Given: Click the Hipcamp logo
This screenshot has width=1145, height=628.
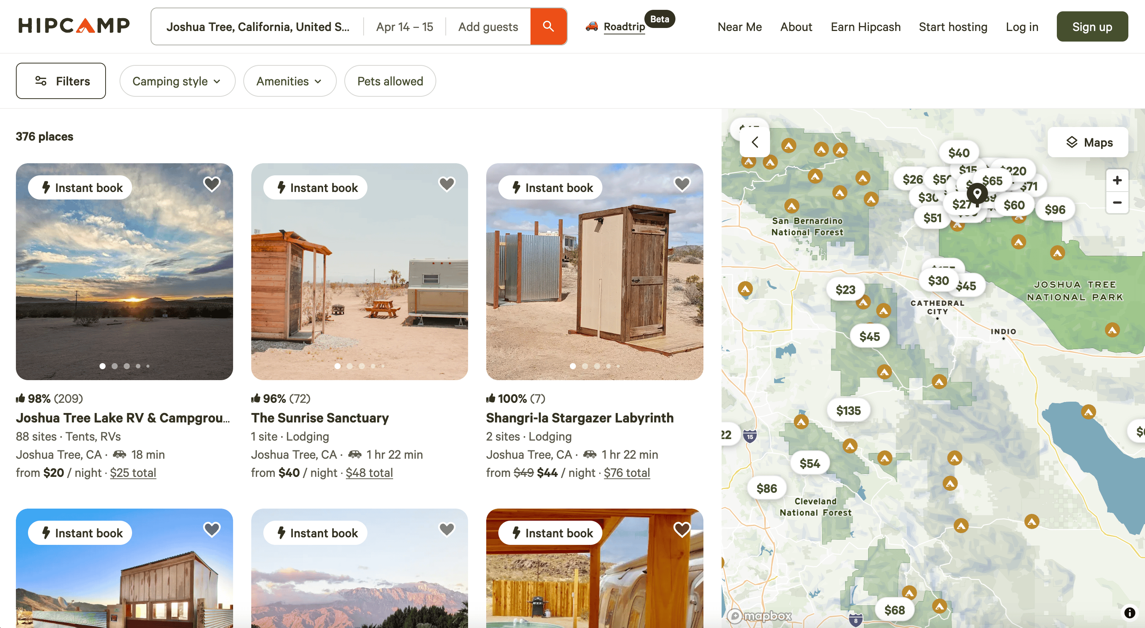Looking at the screenshot, I should tap(74, 26).
